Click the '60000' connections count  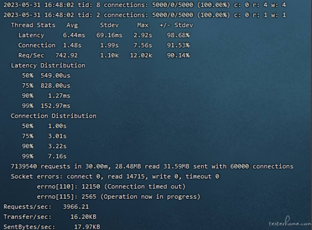tap(240, 166)
